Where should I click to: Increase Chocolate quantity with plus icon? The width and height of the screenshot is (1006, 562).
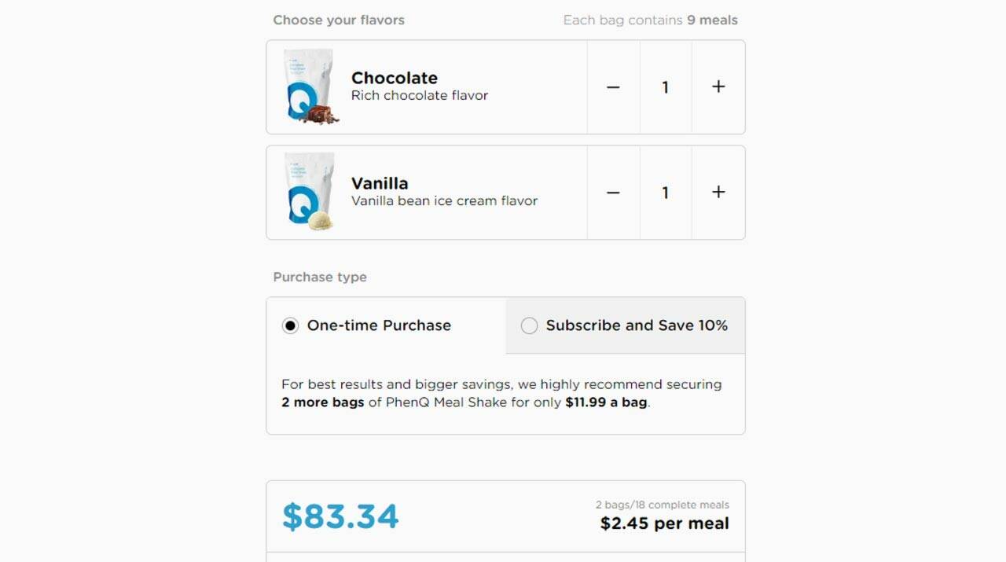[718, 87]
